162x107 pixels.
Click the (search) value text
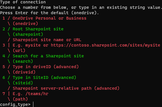23,61
